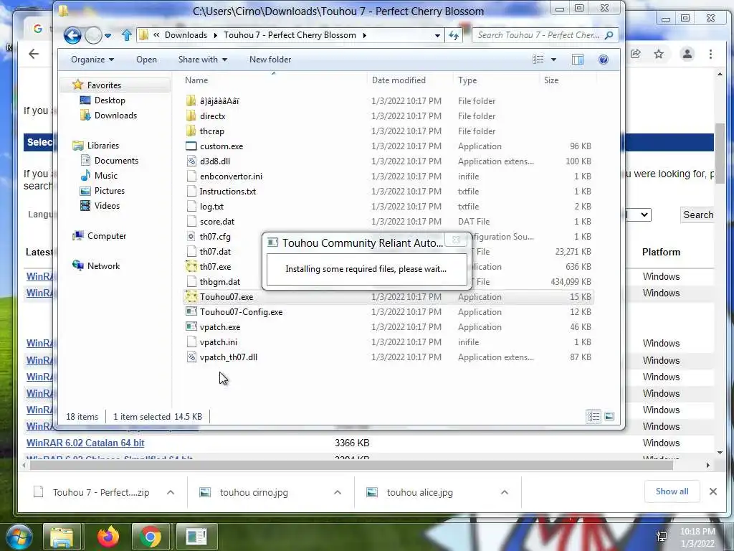The width and height of the screenshot is (734, 551).
Task: Click Downloads in address breadcrumb
Action: [x=186, y=35]
